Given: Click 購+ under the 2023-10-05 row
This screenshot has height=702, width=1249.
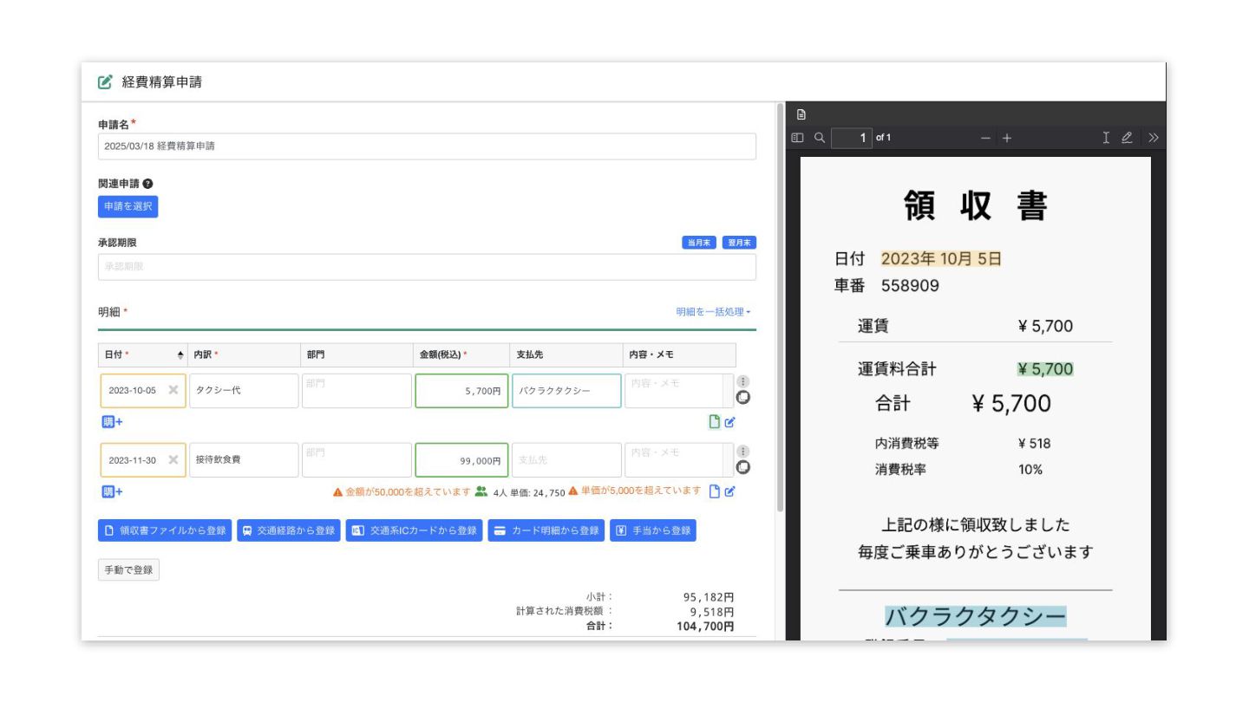Looking at the screenshot, I should 113,422.
